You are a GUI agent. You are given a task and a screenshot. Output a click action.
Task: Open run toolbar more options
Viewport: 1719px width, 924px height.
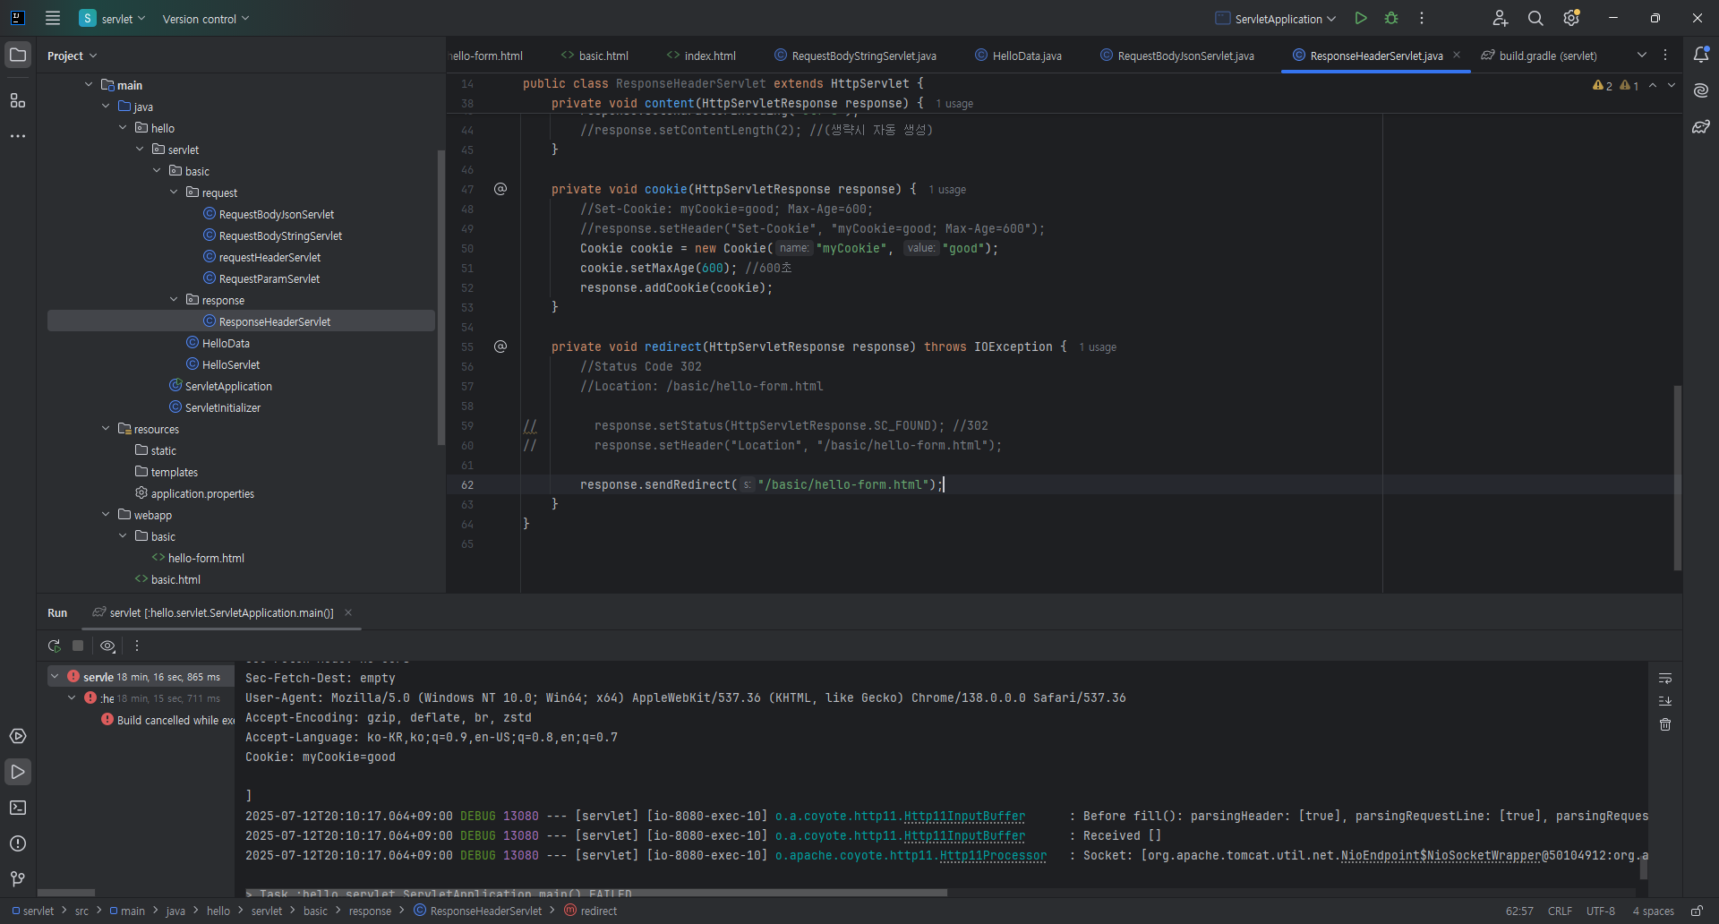(137, 646)
